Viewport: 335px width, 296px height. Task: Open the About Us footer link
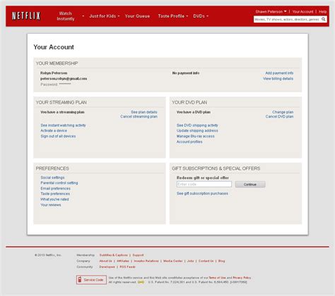point(105,261)
